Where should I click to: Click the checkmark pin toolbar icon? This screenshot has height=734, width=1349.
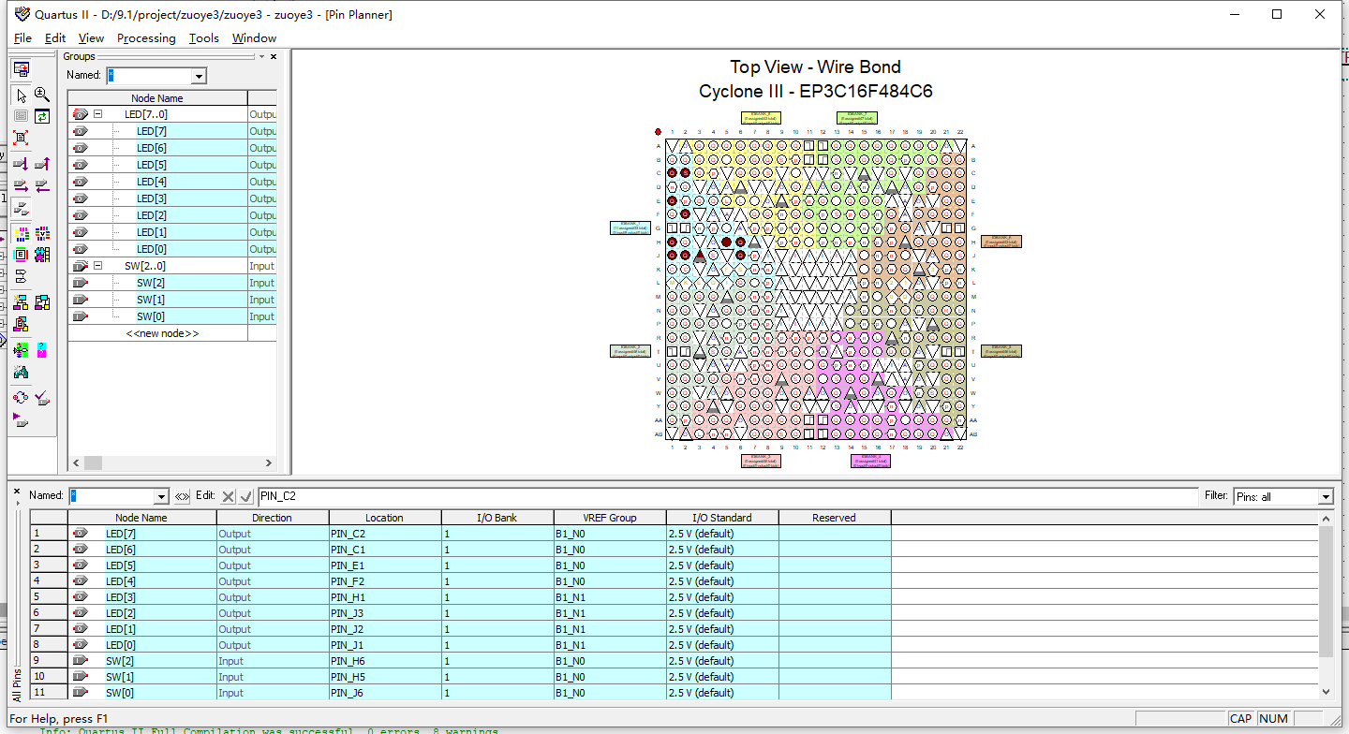click(42, 398)
